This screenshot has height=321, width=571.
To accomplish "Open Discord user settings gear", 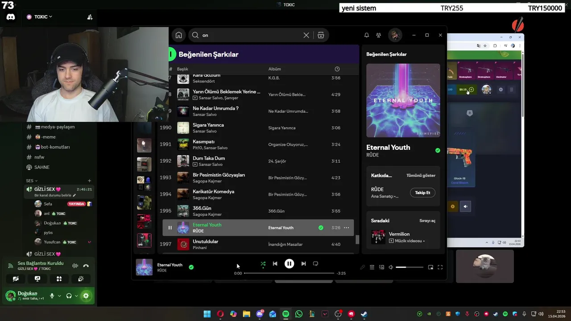I will point(86,296).
